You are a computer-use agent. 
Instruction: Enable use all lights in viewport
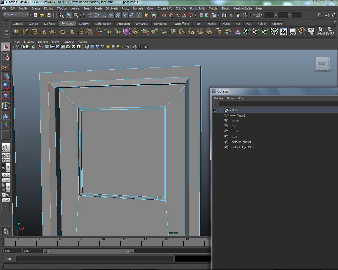pyautogui.click(x=108, y=47)
